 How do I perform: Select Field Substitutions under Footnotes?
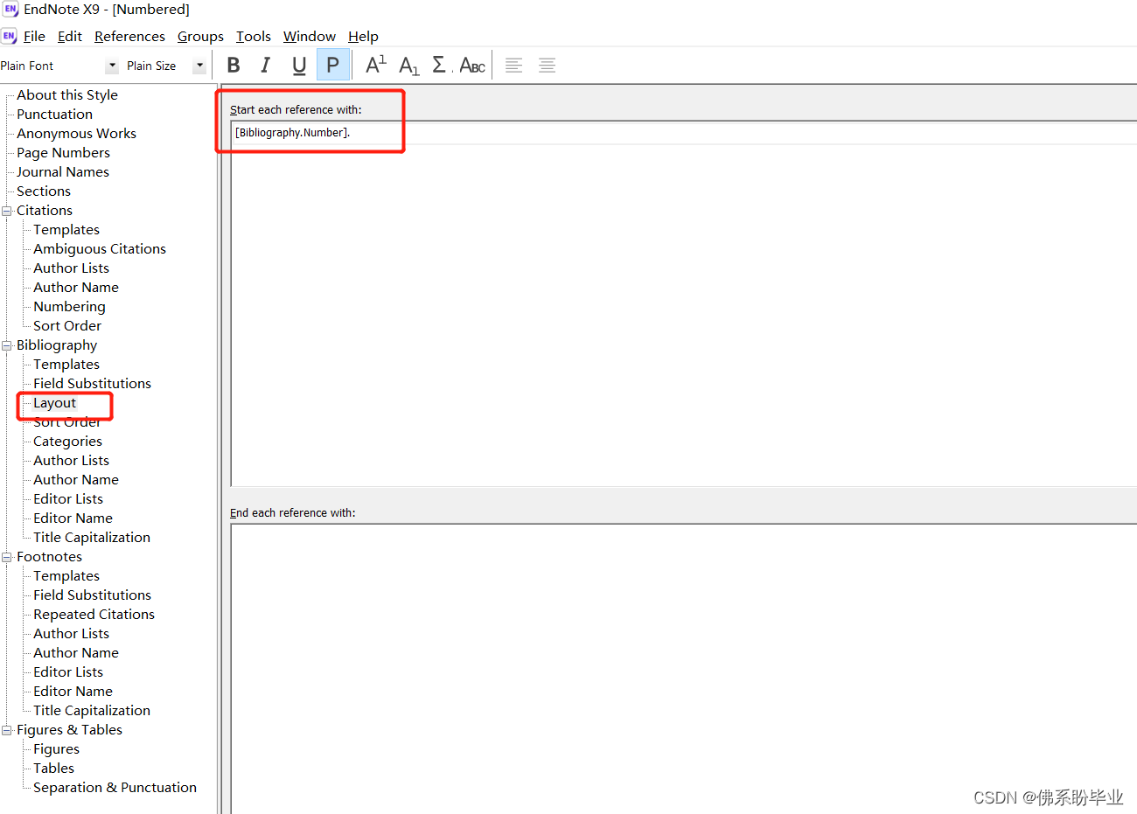click(92, 595)
